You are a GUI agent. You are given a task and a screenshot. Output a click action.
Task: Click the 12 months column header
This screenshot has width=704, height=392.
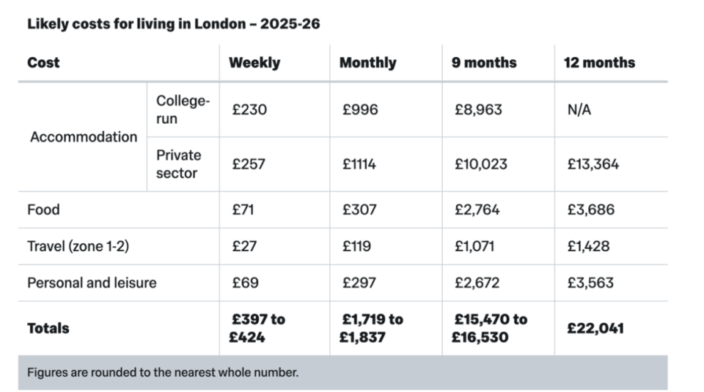599,63
